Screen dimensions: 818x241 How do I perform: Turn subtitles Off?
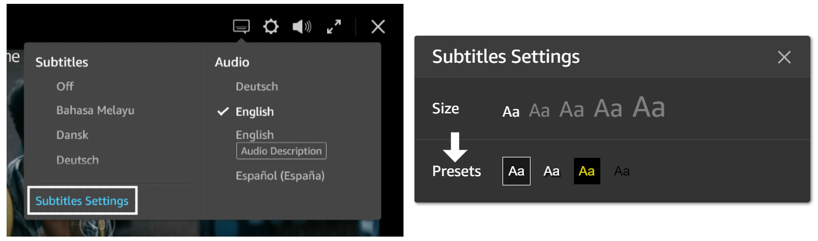click(x=65, y=86)
